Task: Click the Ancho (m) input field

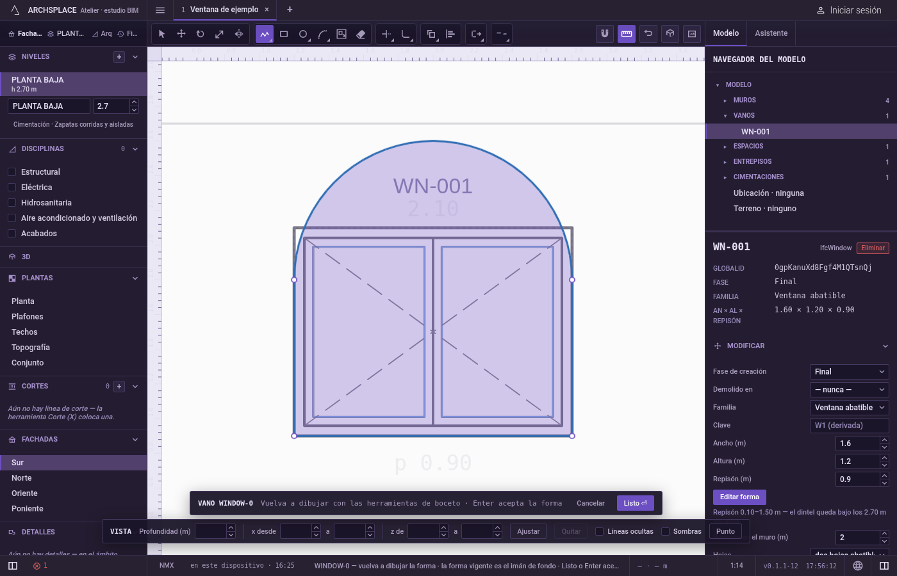Action: tap(858, 444)
